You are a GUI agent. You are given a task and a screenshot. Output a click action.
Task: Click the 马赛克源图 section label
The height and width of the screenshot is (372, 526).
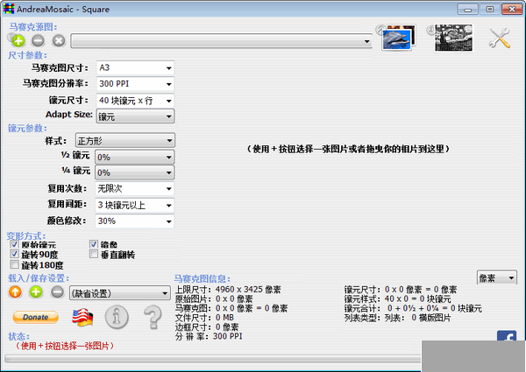(33, 27)
